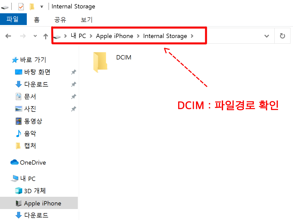Open the quick access toolbar customize dropdown
293x220 pixels.
pyautogui.click(x=42, y=7)
